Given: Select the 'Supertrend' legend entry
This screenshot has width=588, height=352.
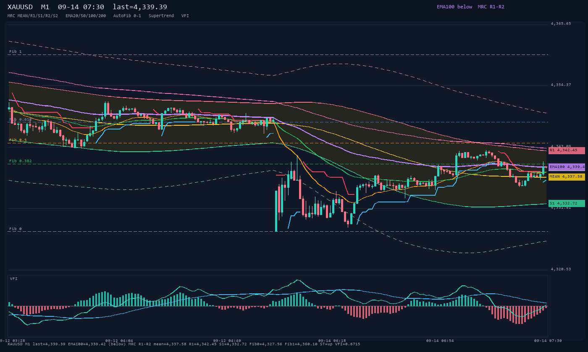Looking at the screenshot, I should (x=161, y=16).
